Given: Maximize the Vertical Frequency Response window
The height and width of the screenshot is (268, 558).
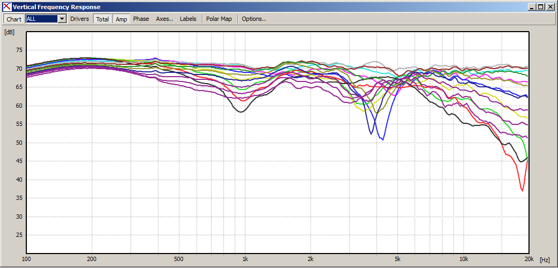Looking at the screenshot, I should click(x=540, y=7).
